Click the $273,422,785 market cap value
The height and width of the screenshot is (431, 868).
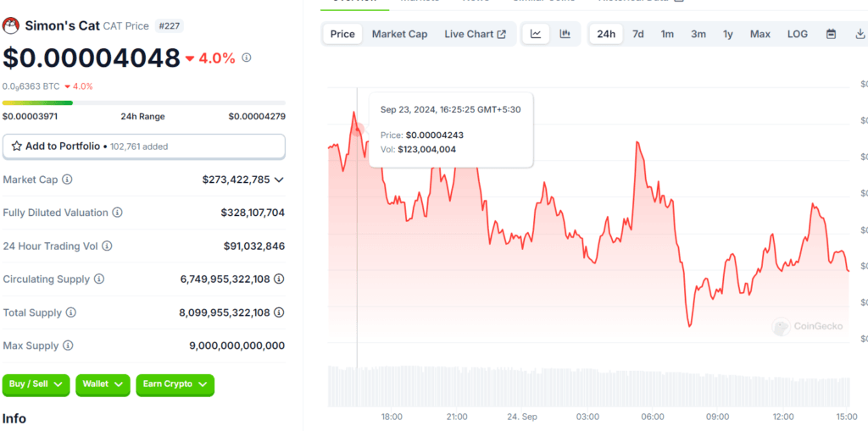tap(236, 180)
